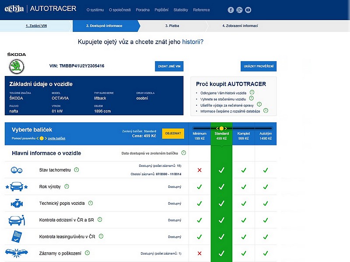Open the O systému menu item
The width and height of the screenshot is (350, 262).
pos(95,10)
